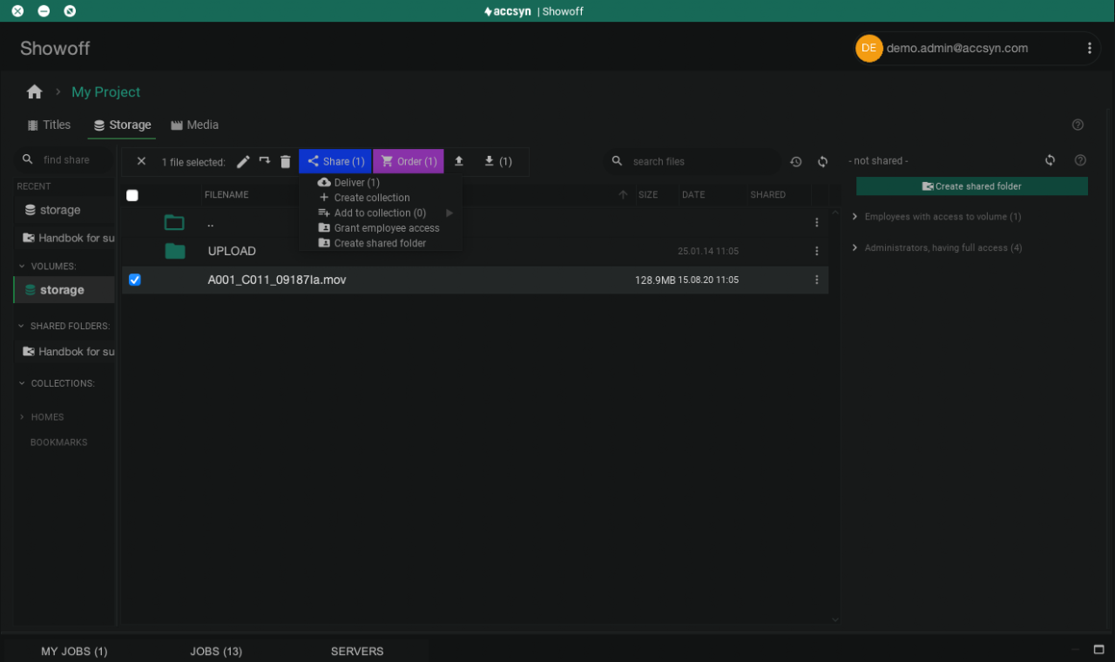Viewport: 1115px width, 662px height.
Task: Open help for the share details panel
Action: pyautogui.click(x=1080, y=160)
